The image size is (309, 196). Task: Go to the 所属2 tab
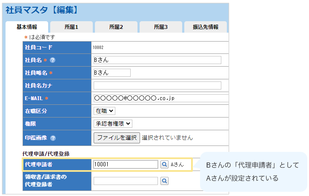[116, 27]
